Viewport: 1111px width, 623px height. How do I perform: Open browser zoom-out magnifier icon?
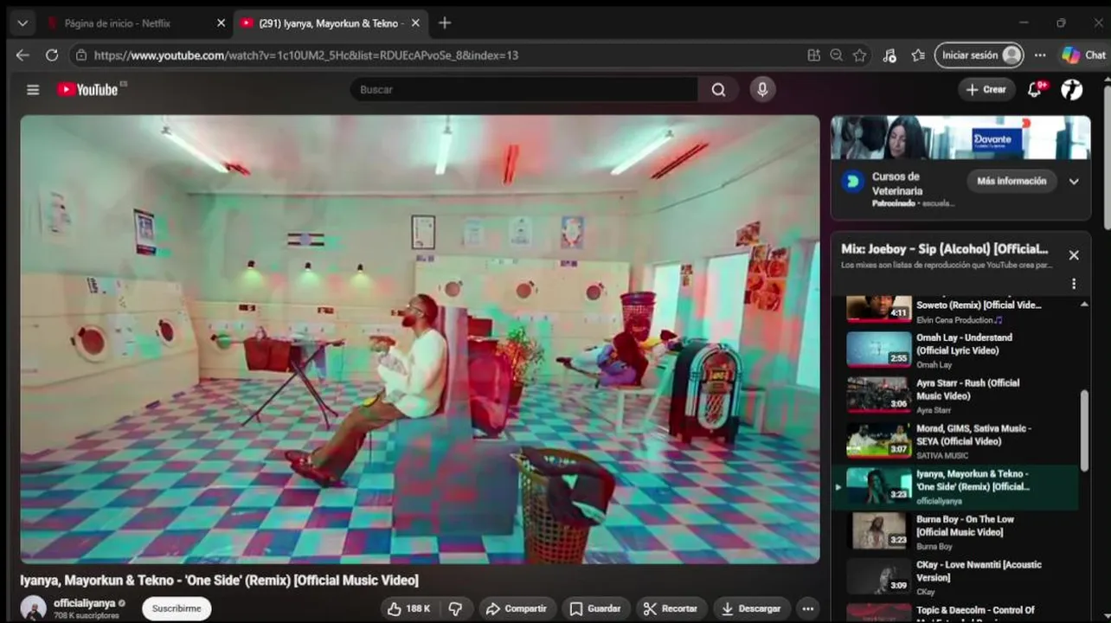[836, 55]
